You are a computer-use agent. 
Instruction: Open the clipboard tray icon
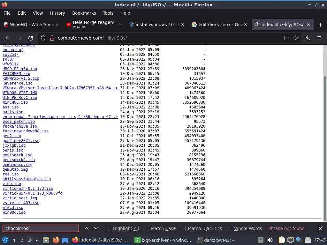282,240
